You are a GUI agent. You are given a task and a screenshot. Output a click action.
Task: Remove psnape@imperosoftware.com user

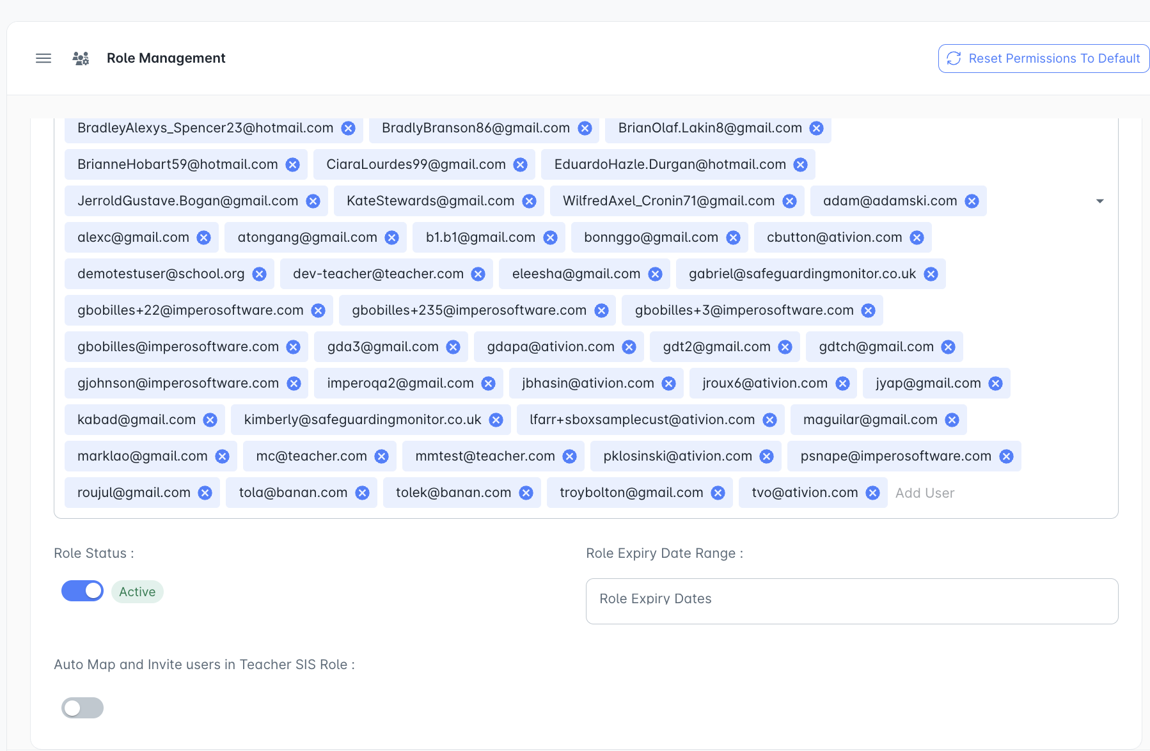click(1007, 457)
